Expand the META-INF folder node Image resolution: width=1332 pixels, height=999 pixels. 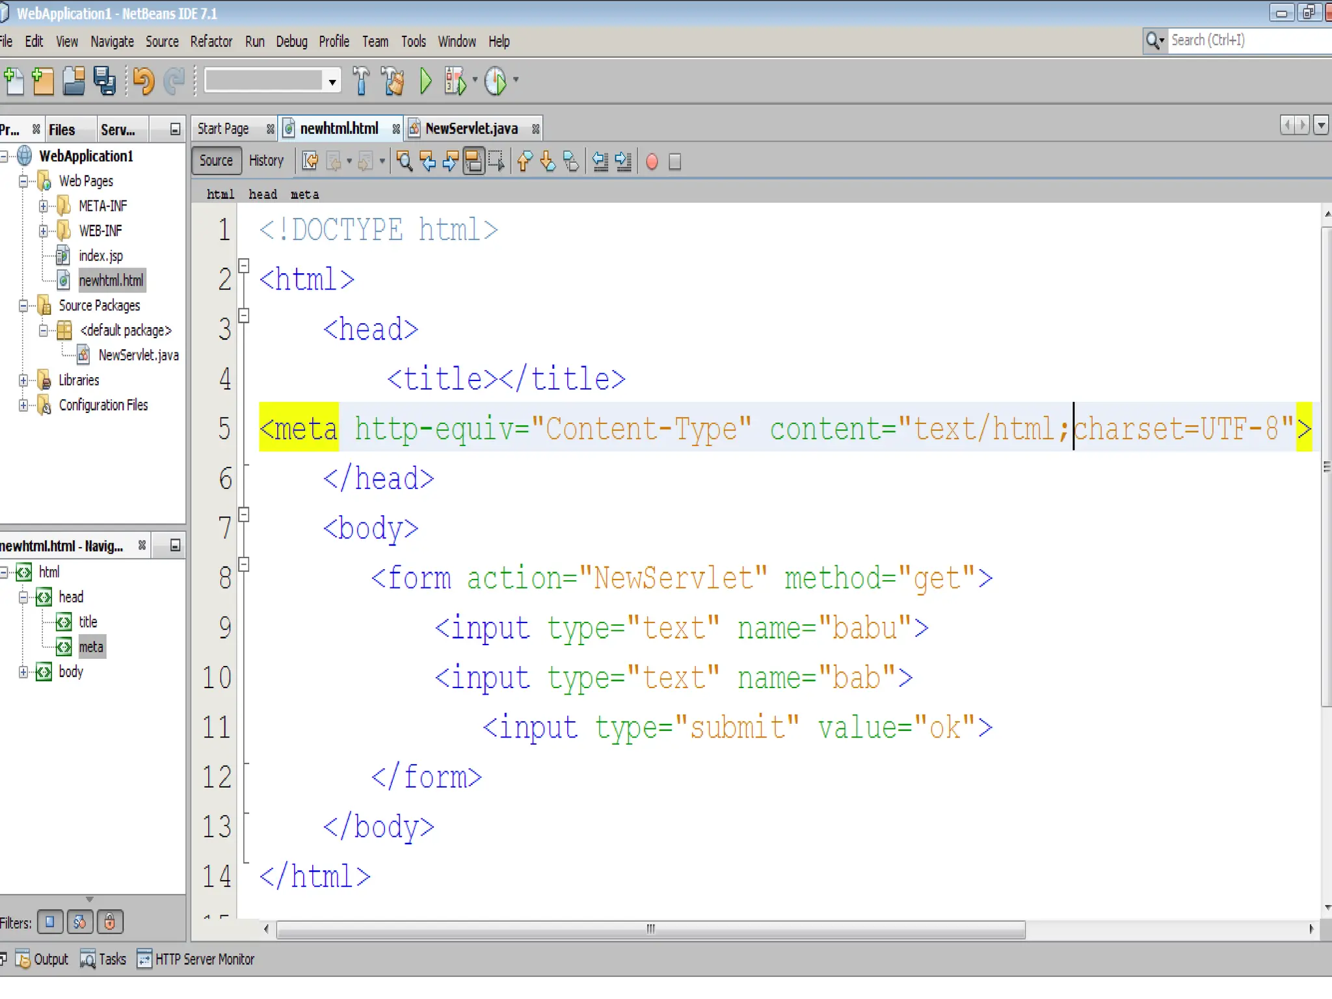pos(43,206)
